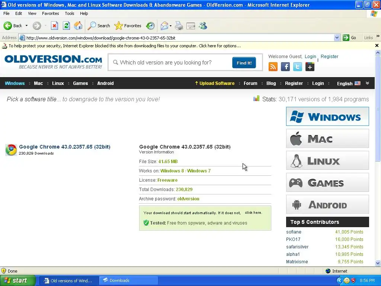Select Linux in the black nav bar
The width and height of the screenshot is (381, 286).
tap(58, 83)
